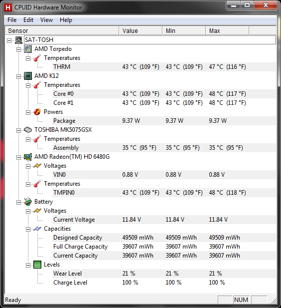The width and height of the screenshot is (281, 308).
Task: Click the NUM status bar indicator
Action: (x=241, y=300)
